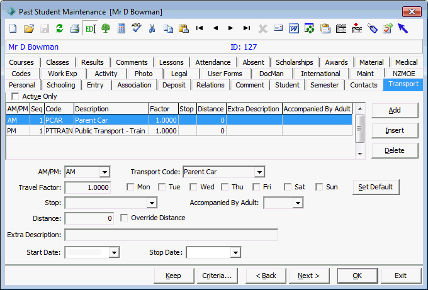The height and width of the screenshot is (290, 428).
Task: Click the Keep button
Action: 173,276
